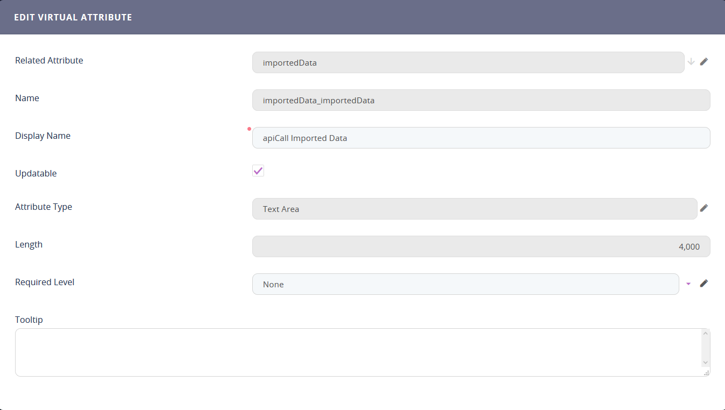Edit the Attribute Type via its pencil icon

click(704, 208)
